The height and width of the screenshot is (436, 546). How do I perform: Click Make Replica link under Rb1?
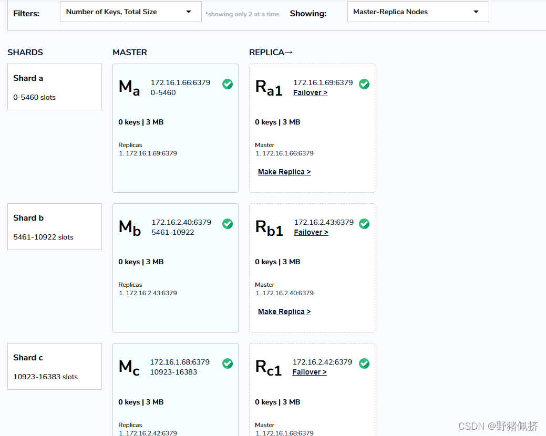(284, 312)
